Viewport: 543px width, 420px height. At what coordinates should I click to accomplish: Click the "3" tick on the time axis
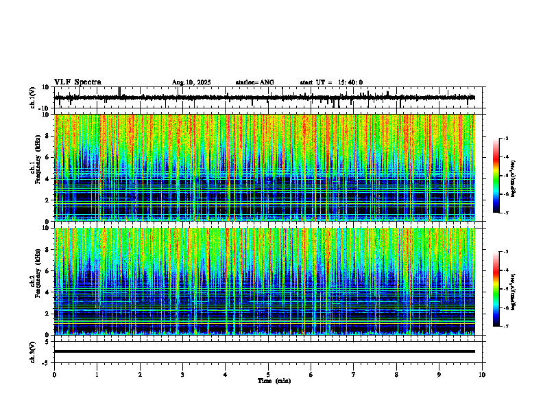(x=182, y=375)
